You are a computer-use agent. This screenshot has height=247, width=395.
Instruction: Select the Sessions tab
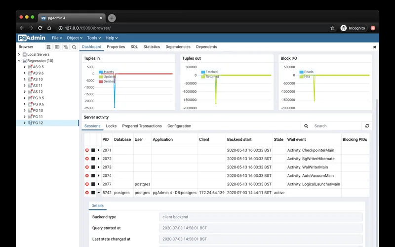(x=92, y=126)
